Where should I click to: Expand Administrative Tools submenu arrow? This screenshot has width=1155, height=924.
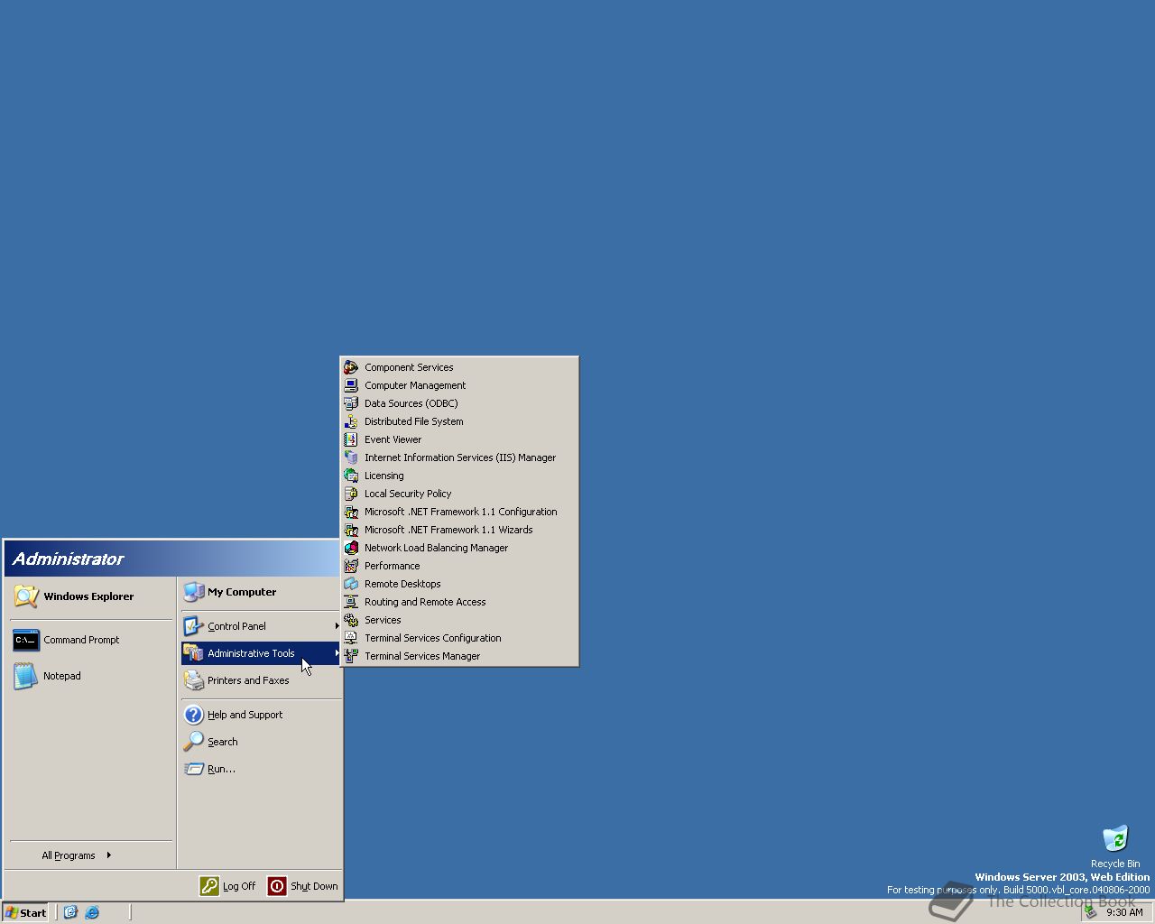point(337,653)
